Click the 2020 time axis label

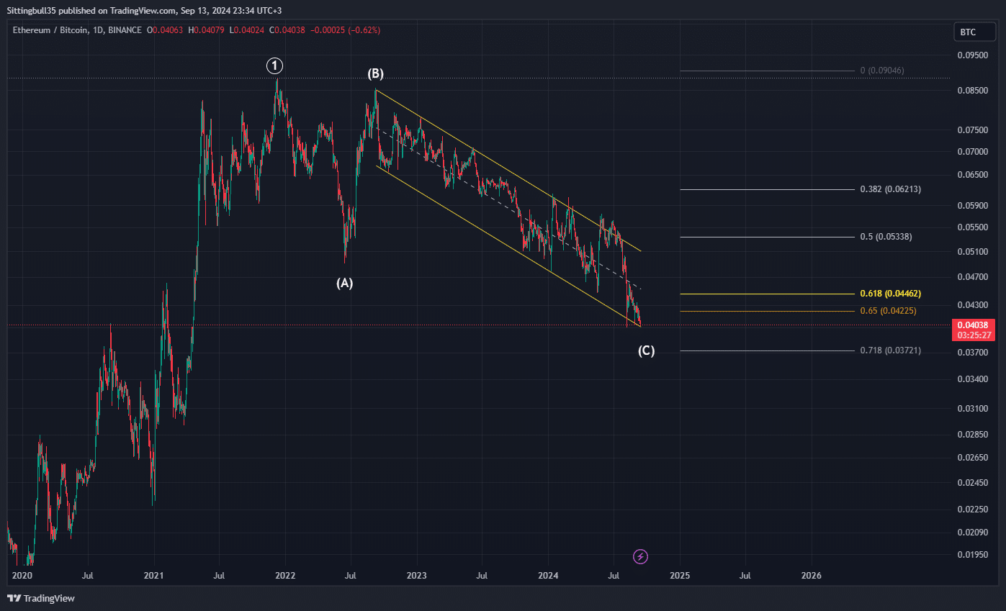[22, 576]
